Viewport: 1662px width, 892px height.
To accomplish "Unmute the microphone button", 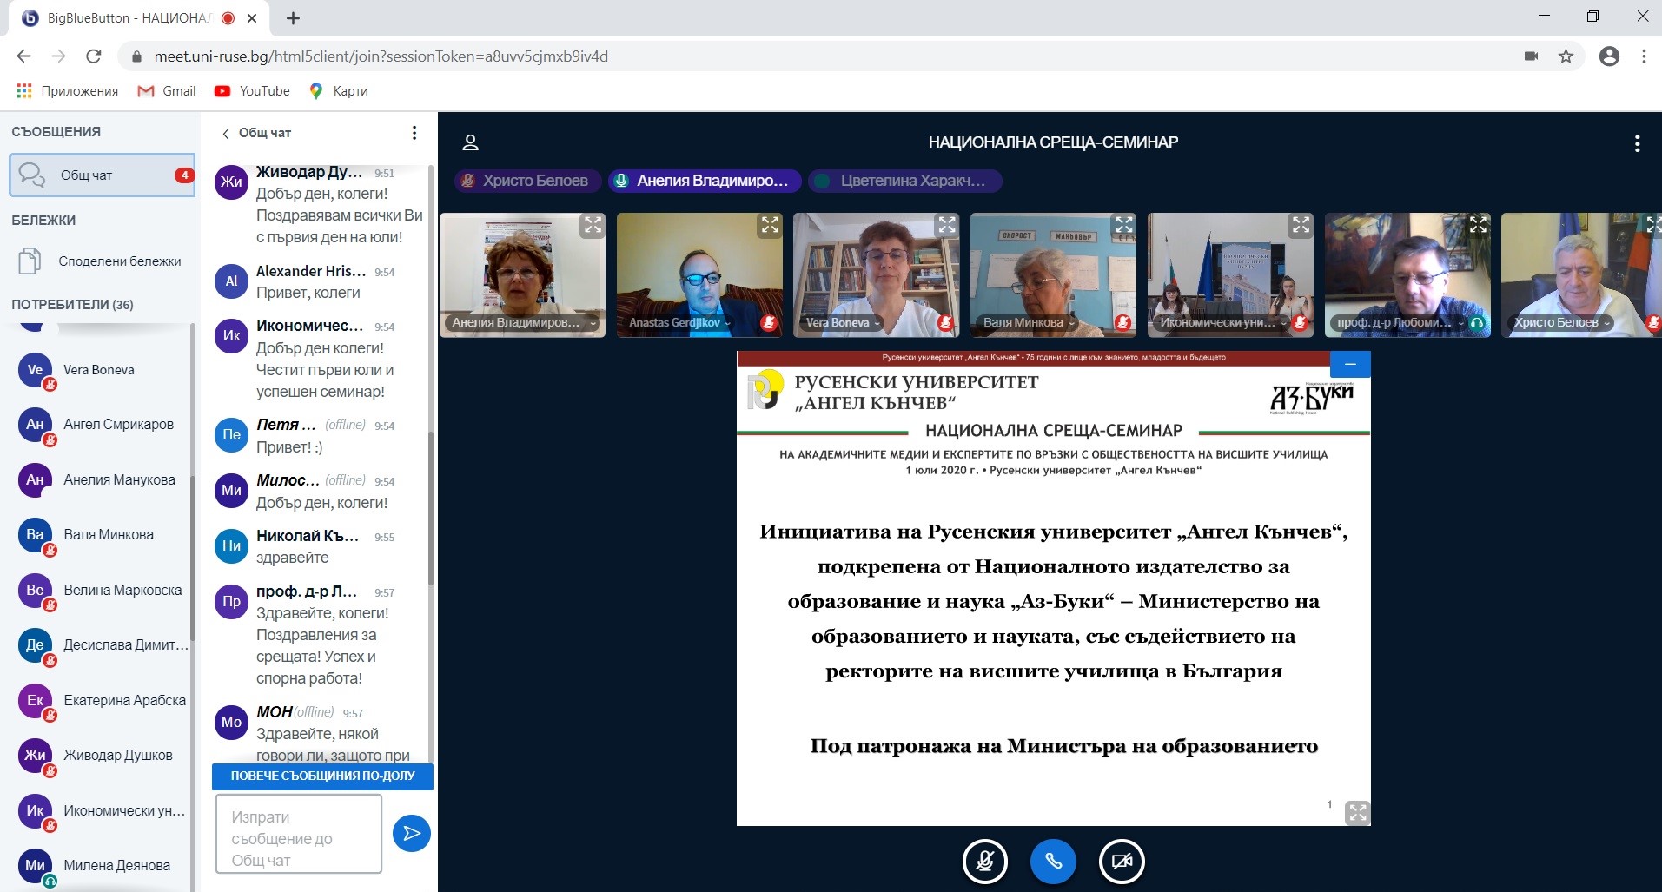I will pos(985,861).
